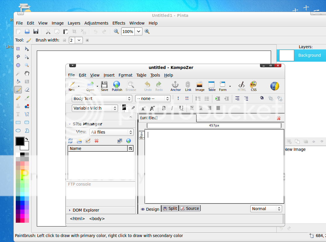326x242 pixels.
Task: Insert an Anchor in KompoZer
Action: 176,86
